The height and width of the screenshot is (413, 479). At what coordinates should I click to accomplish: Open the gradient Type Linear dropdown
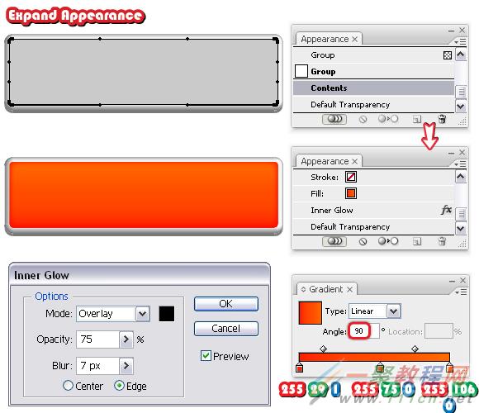coord(393,311)
